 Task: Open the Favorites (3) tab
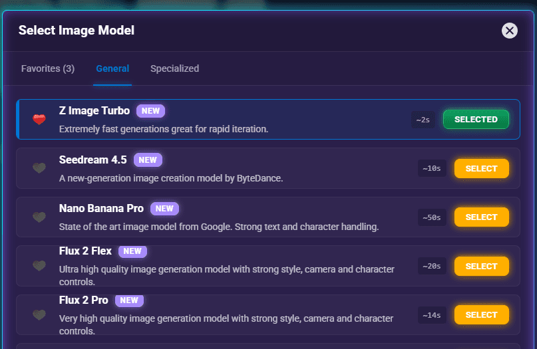(x=48, y=68)
